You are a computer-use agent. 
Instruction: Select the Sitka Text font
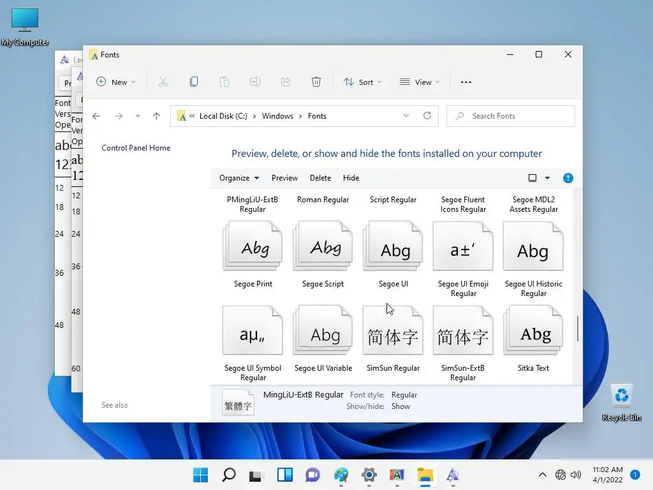click(534, 339)
